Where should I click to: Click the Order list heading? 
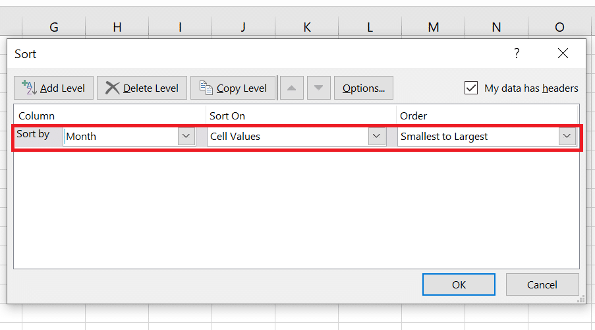(x=413, y=115)
